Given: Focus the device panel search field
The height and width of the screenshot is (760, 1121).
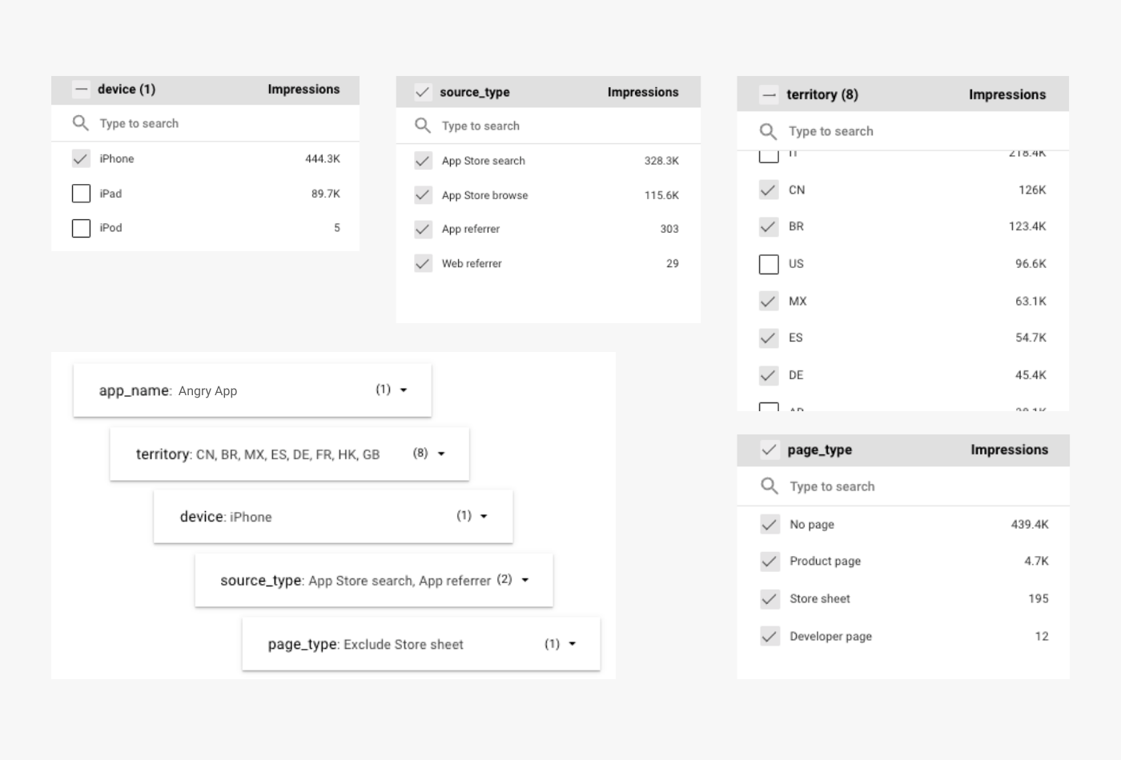Looking at the screenshot, I should (205, 123).
